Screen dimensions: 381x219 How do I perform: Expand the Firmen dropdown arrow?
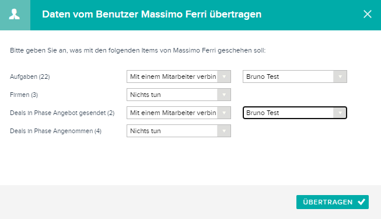224,95
